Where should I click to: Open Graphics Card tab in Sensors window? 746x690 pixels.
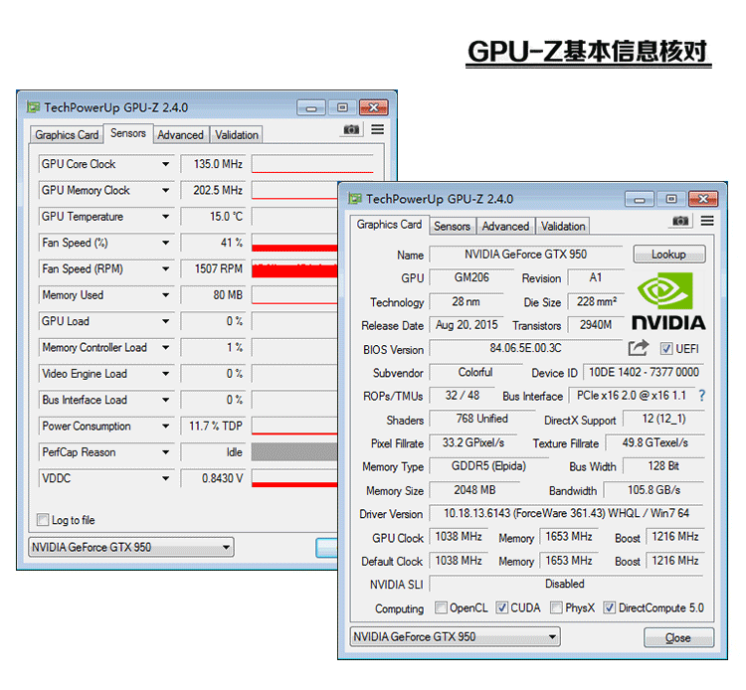click(x=67, y=135)
